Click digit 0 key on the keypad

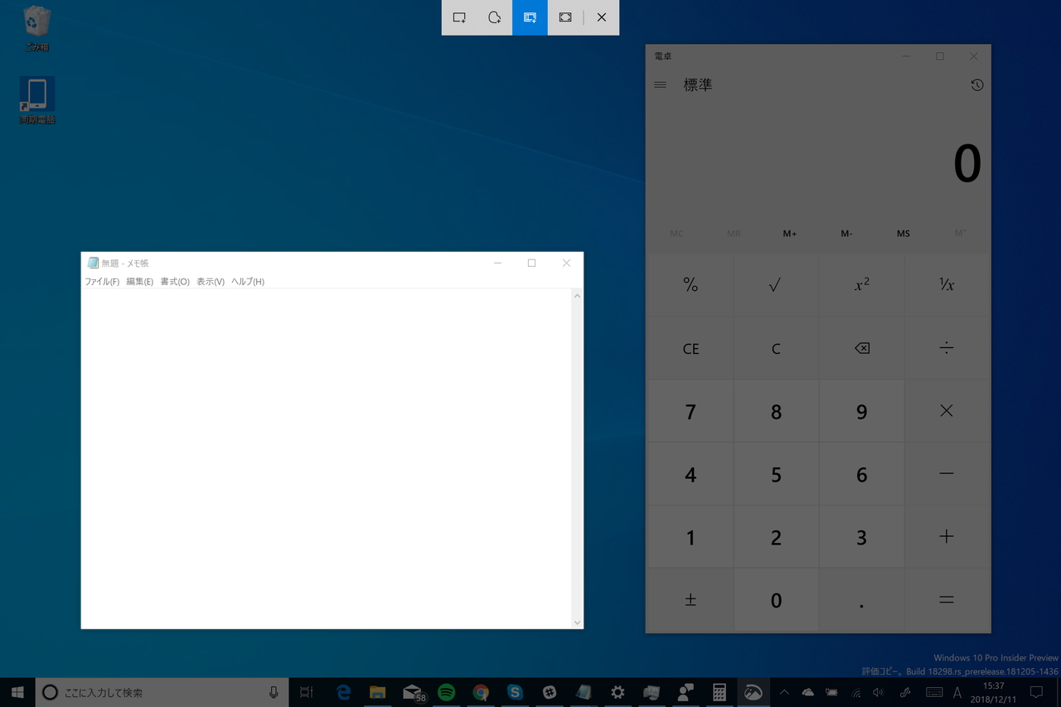coord(775,600)
